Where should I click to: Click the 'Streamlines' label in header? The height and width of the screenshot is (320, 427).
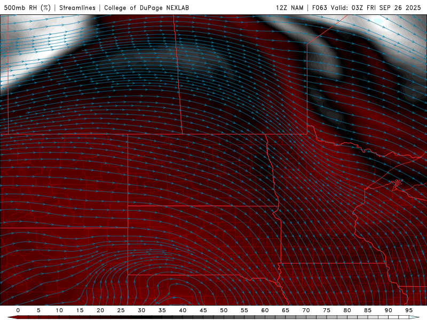click(x=77, y=7)
